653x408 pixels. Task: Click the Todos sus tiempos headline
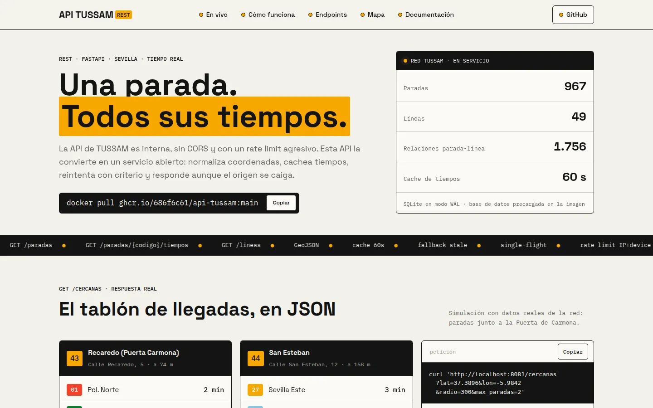205,117
